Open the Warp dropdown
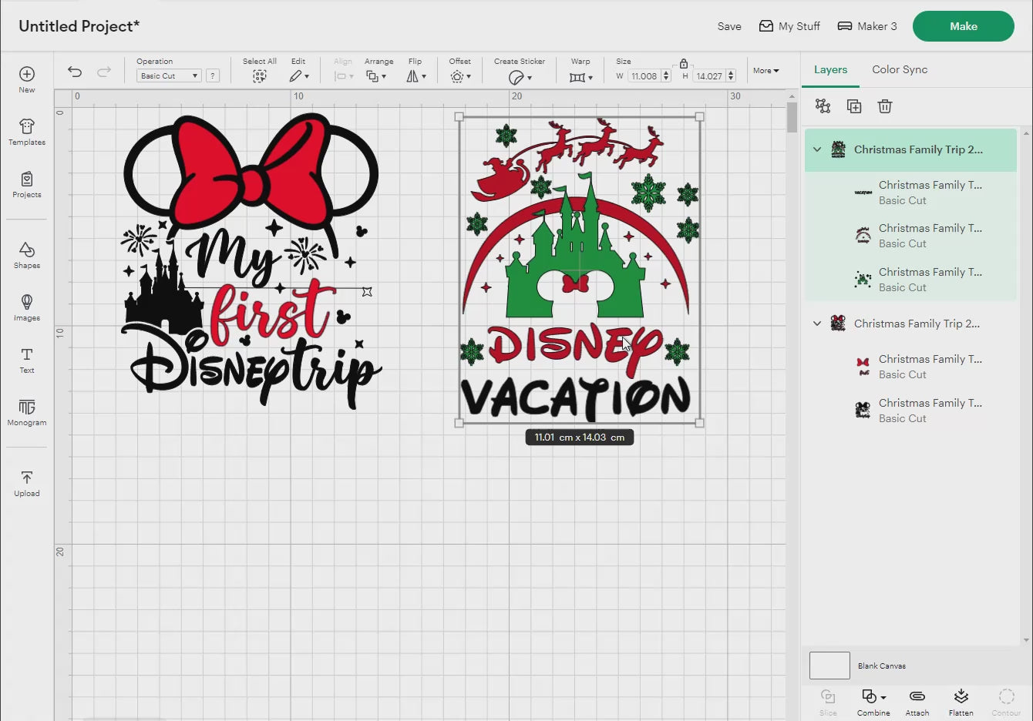This screenshot has height=721, width=1033. (581, 77)
